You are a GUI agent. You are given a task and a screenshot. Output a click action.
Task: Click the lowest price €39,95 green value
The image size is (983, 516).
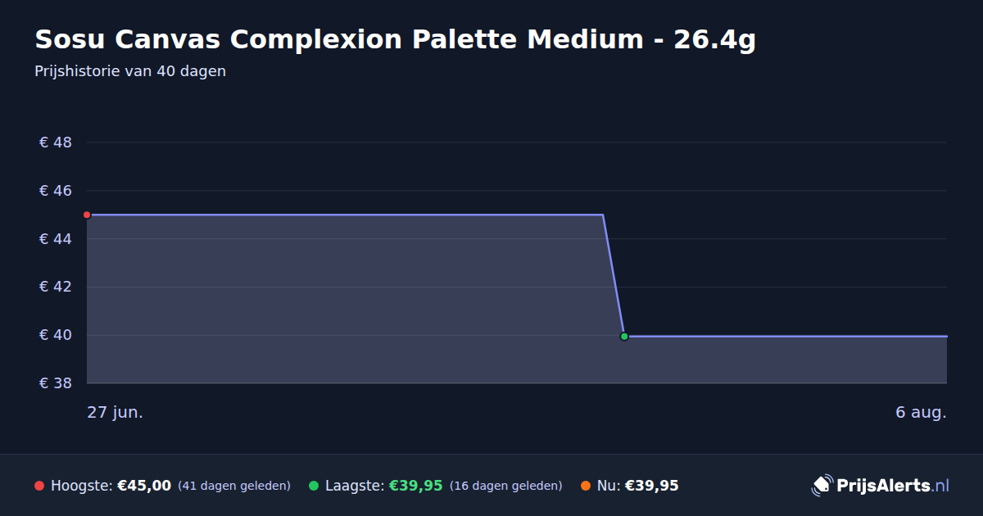415,486
